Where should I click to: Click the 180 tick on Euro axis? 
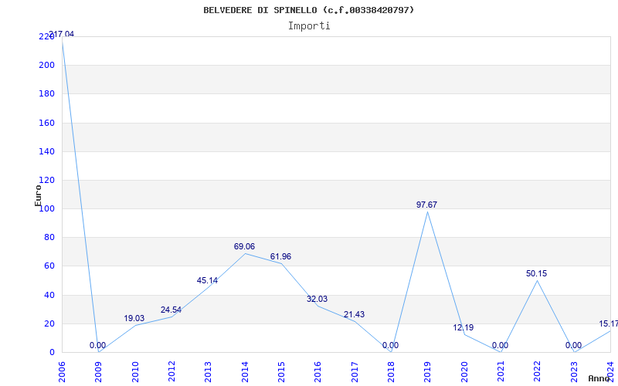46,93
